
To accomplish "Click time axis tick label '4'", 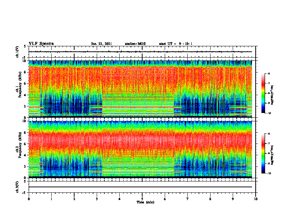I will [x=120, y=199].
